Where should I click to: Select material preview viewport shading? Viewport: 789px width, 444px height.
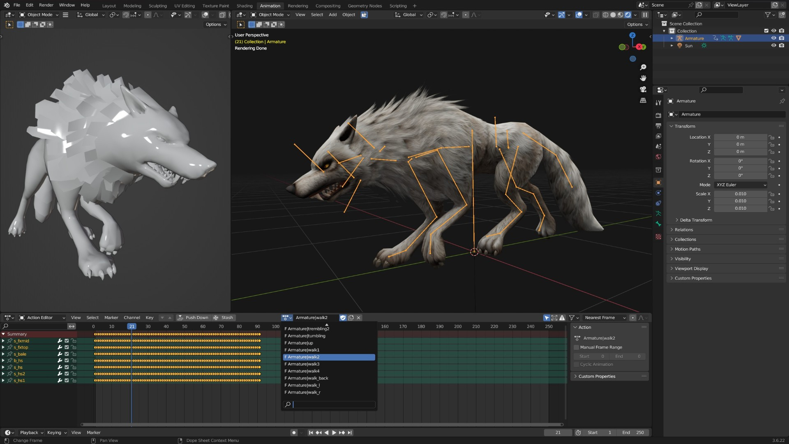coord(620,15)
